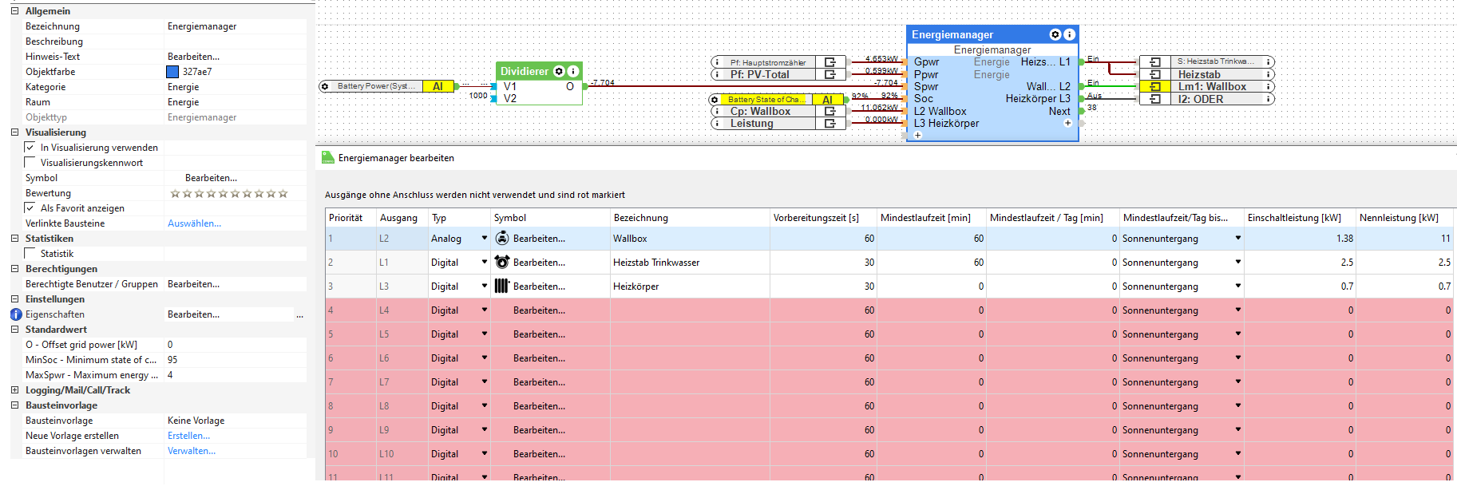1457x490 pixels.
Task: Open settings gear on Energiemanager block
Action: pos(1055,35)
